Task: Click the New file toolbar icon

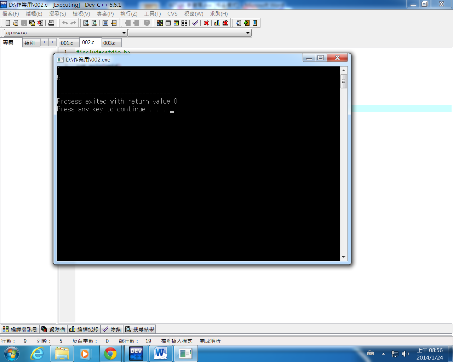Action: point(8,23)
